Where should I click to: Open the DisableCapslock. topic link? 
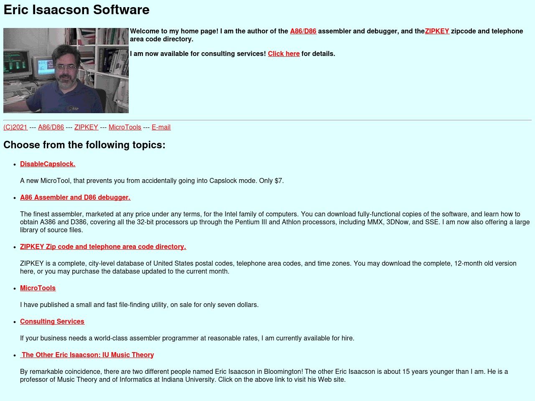[x=48, y=164]
